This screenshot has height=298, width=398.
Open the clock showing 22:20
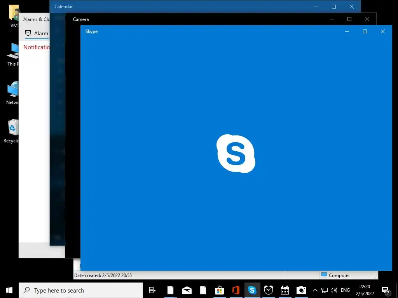[365, 290]
